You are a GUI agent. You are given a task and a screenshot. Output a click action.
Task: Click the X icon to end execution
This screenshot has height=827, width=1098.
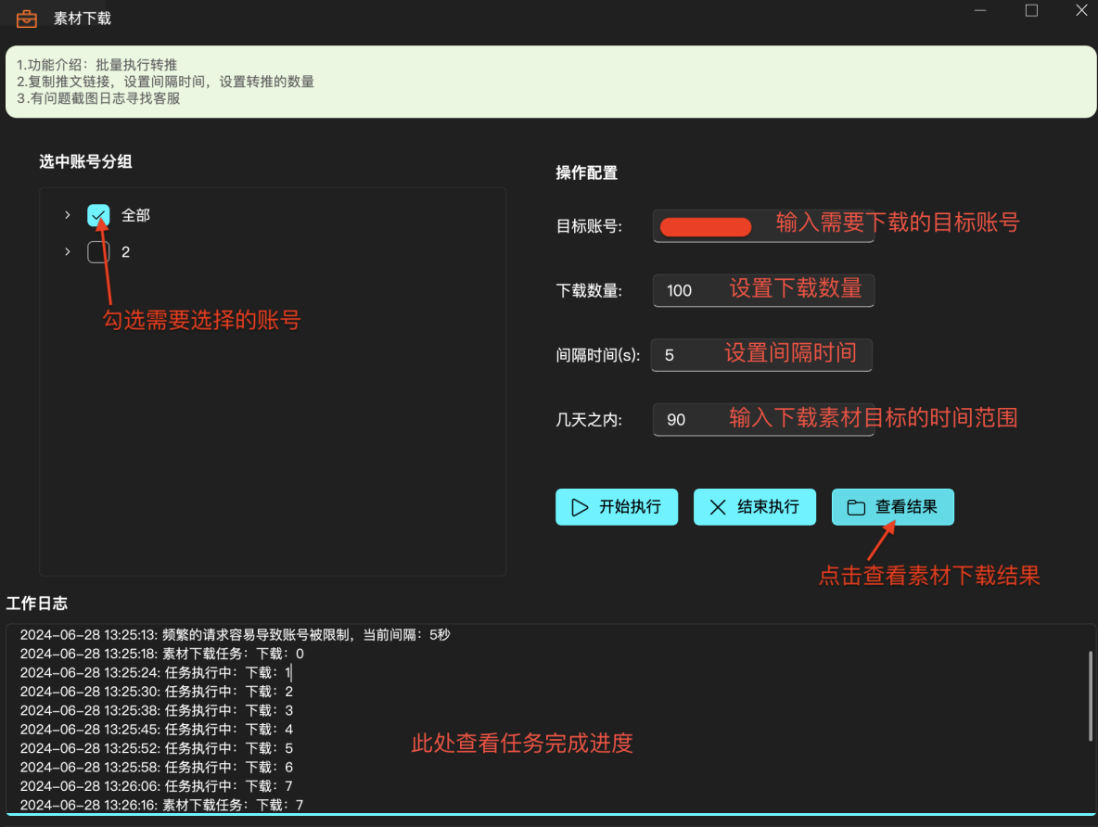pyautogui.click(x=718, y=507)
